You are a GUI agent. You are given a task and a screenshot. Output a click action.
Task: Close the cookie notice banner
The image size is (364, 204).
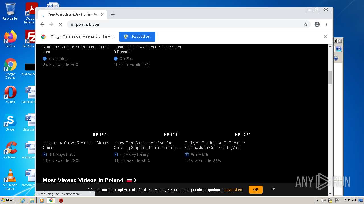(274, 189)
